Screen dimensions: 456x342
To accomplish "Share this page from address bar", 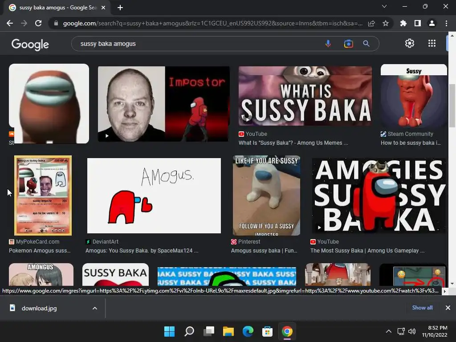I will (371, 23).
